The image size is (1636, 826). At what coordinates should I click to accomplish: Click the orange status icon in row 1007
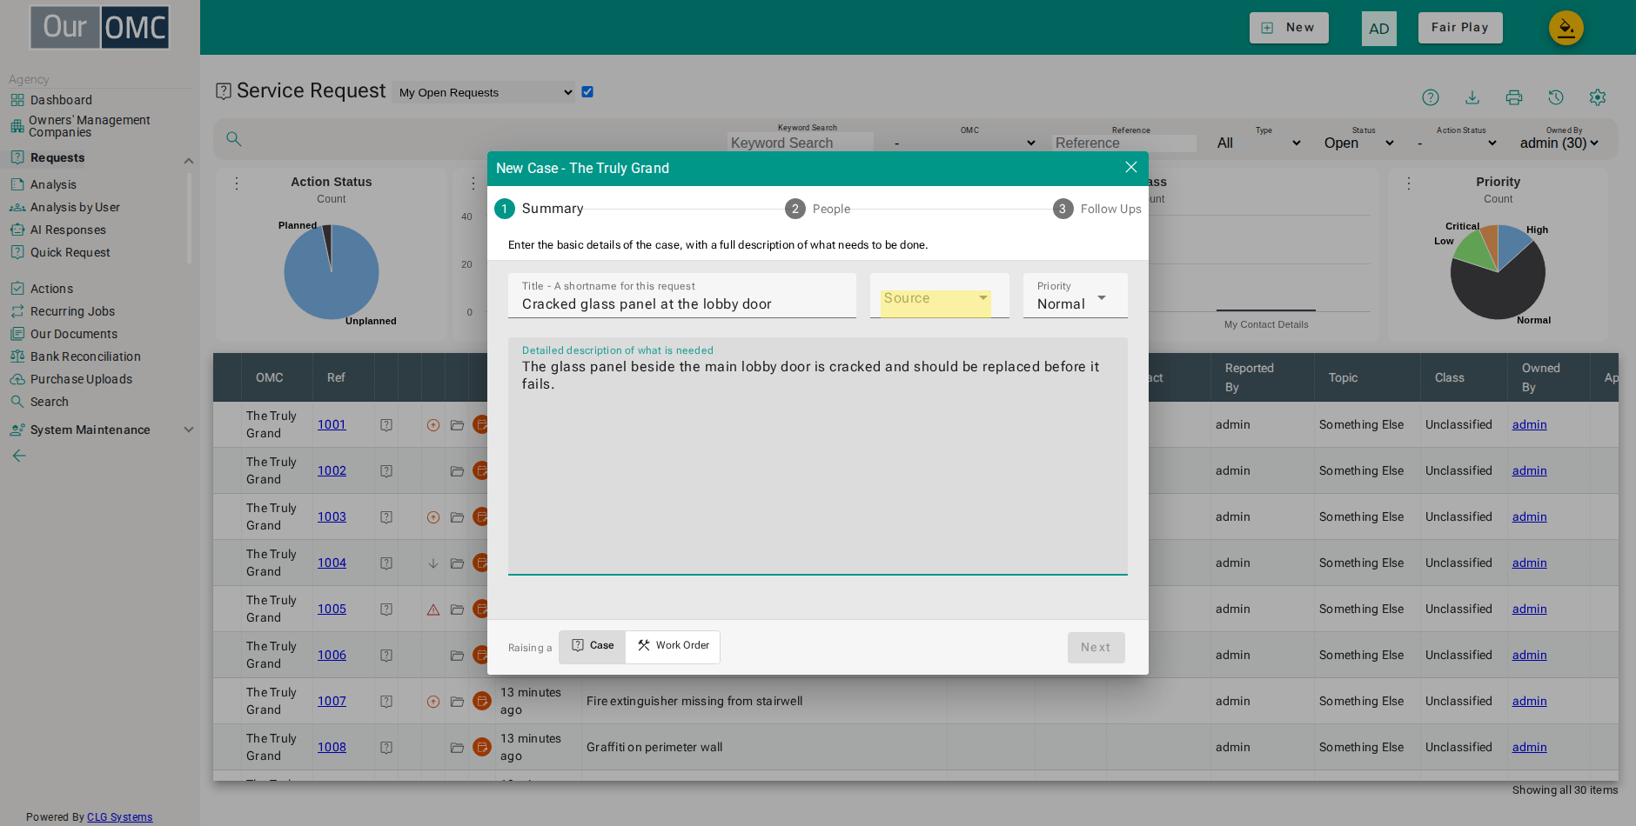point(481,701)
